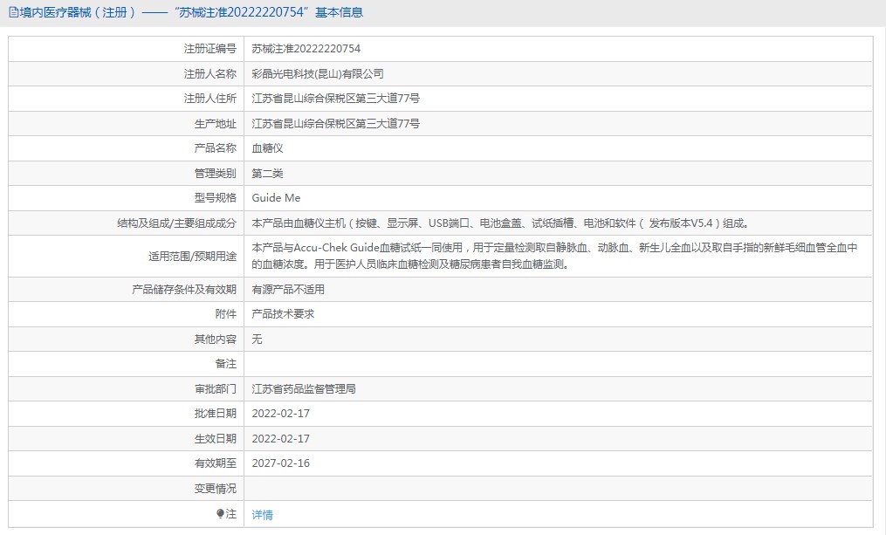
Task: Select storage value 有源产品不适用
Action: click(288, 289)
